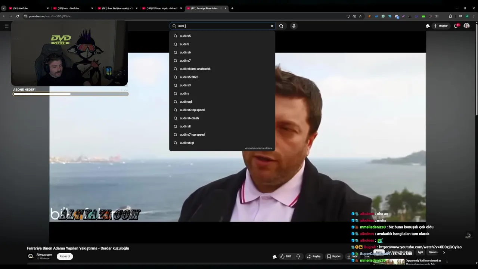Close the 'Ferrariye Binen Adam' tab
The image size is (478, 269).
coord(226,8)
